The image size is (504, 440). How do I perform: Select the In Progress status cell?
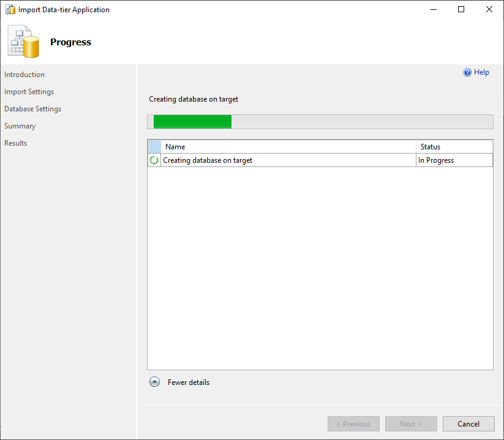(435, 160)
